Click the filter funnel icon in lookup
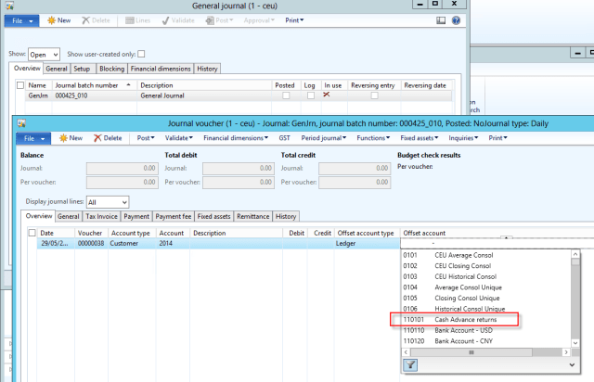The height and width of the screenshot is (382, 594). tap(410, 365)
